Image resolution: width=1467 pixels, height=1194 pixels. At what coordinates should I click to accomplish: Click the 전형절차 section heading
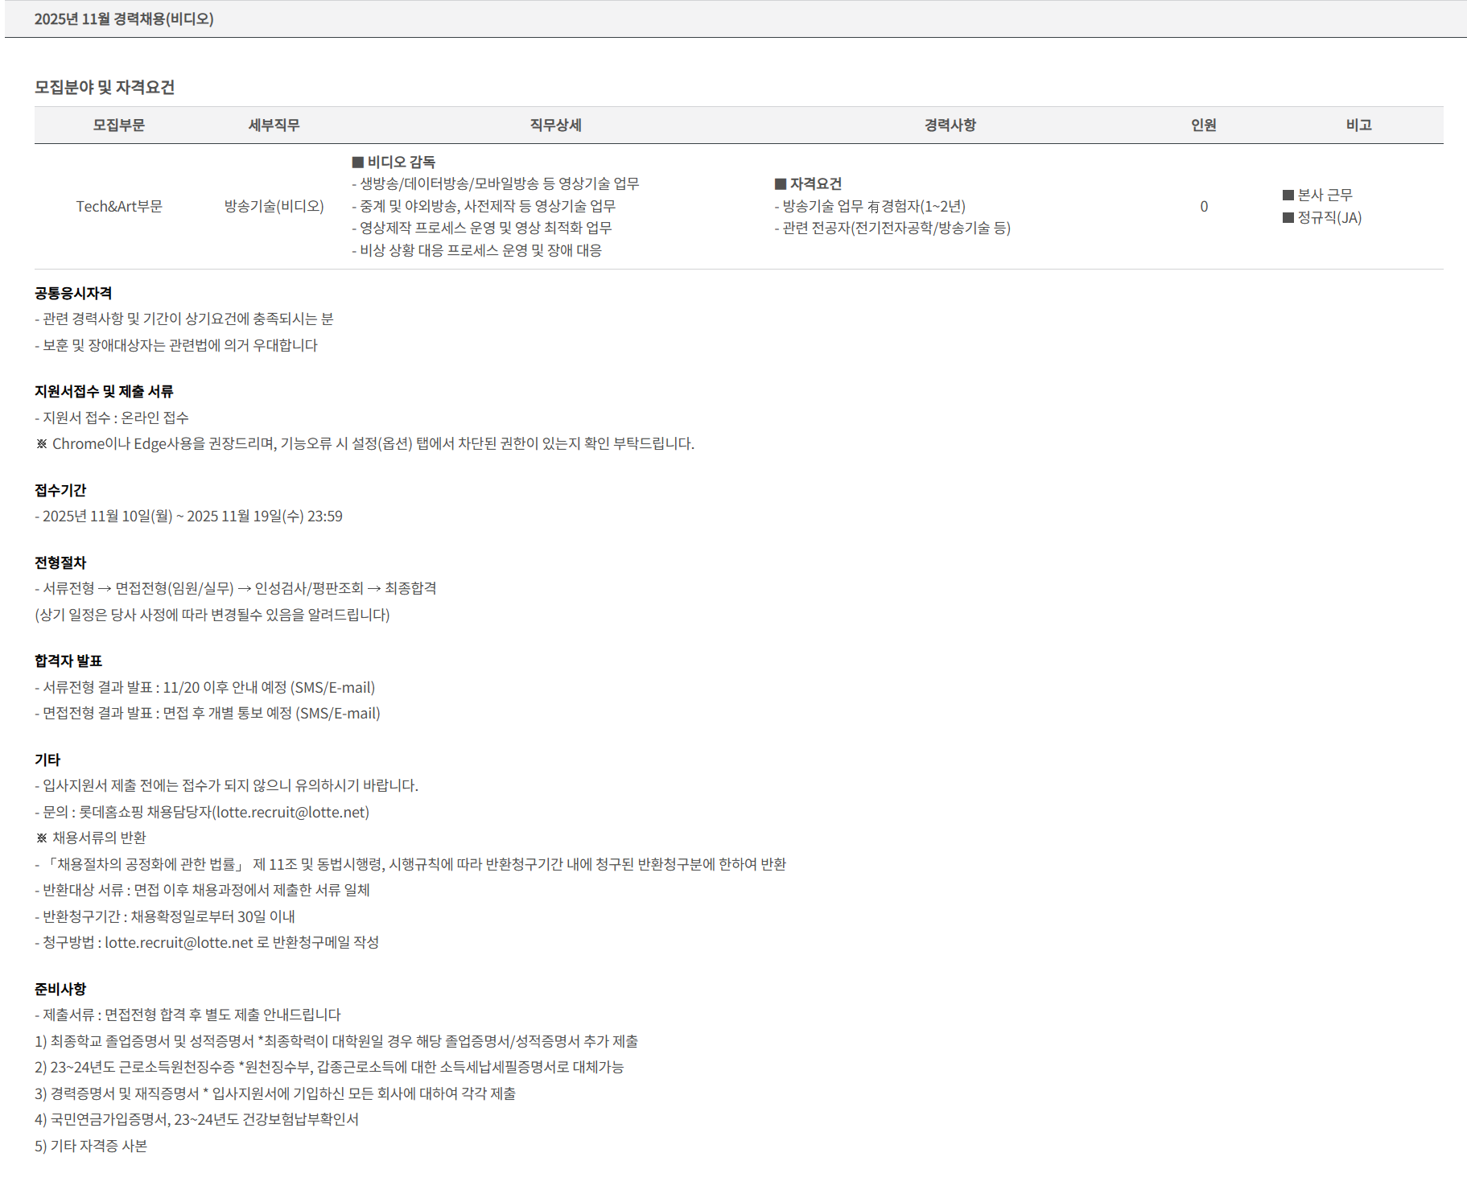click(x=60, y=563)
